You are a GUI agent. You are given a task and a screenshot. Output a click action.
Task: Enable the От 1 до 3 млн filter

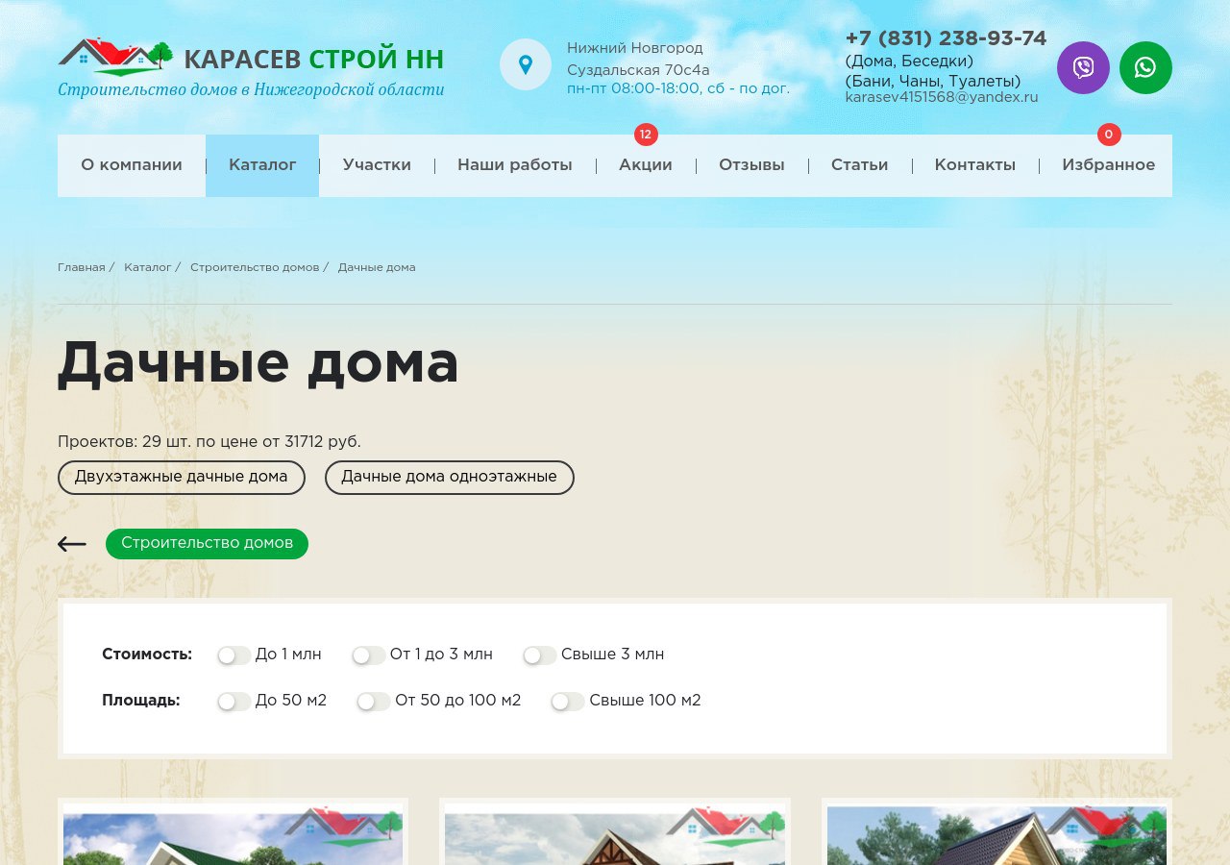pyautogui.click(x=368, y=655)
